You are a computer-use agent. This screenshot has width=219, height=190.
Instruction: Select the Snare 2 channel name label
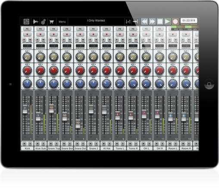tap(94, 148)
